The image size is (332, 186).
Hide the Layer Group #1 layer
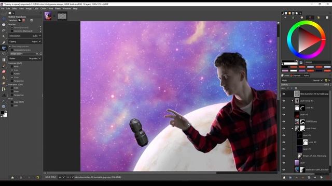click(284, 101)
